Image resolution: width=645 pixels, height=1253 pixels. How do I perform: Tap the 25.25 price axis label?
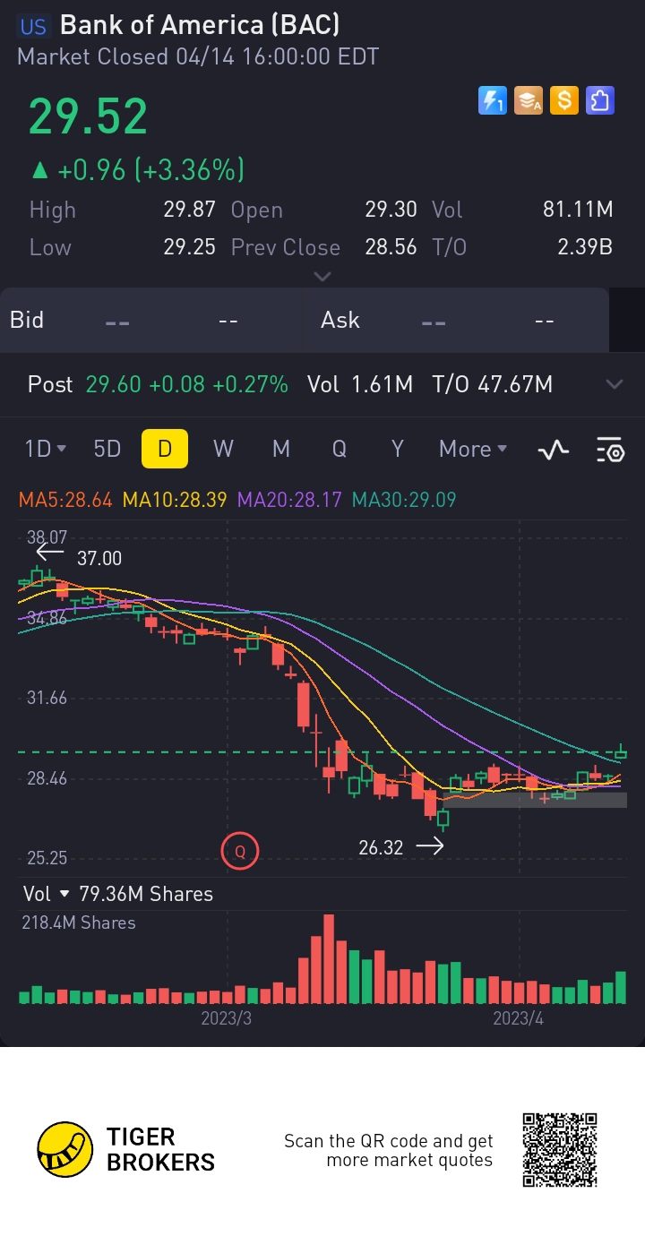tap(47, 858)
